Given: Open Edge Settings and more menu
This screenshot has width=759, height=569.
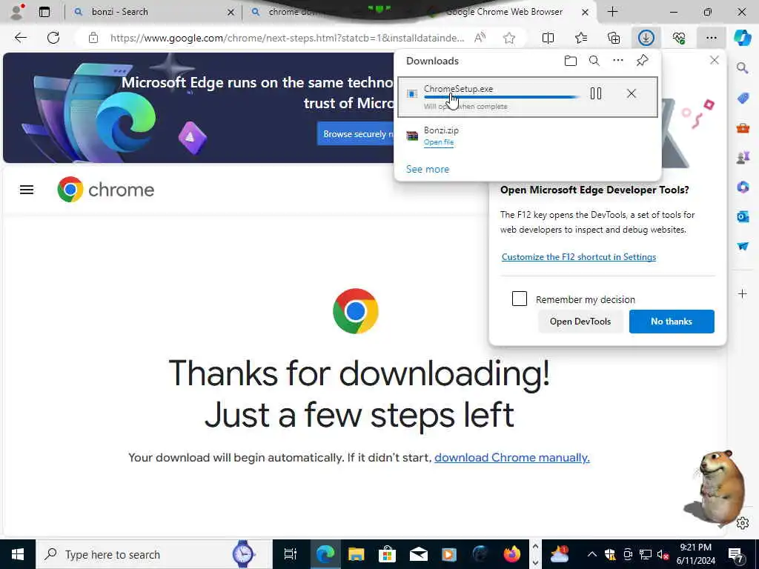Looking at the screenshot, I should tap(711, 38).
